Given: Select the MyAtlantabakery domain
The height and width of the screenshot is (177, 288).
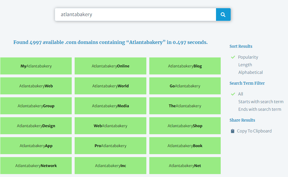Looking at the screenshot, I should 36,66.
